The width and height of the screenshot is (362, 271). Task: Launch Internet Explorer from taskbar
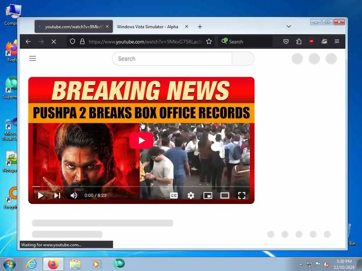coord(31,264)
